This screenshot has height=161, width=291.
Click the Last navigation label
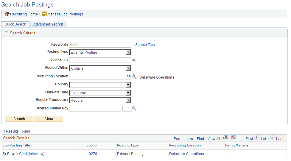(280, 139)
